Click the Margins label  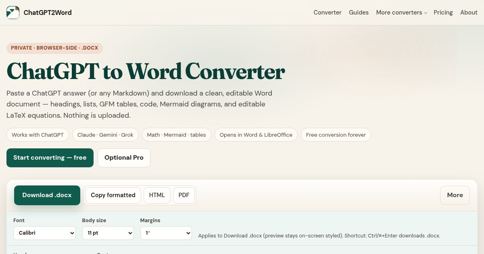click(x=150, y=221)
